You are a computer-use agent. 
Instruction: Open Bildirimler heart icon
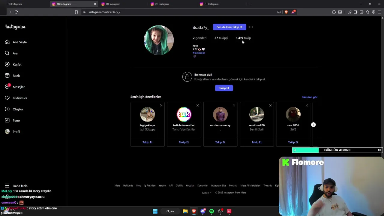coord(7,98)
